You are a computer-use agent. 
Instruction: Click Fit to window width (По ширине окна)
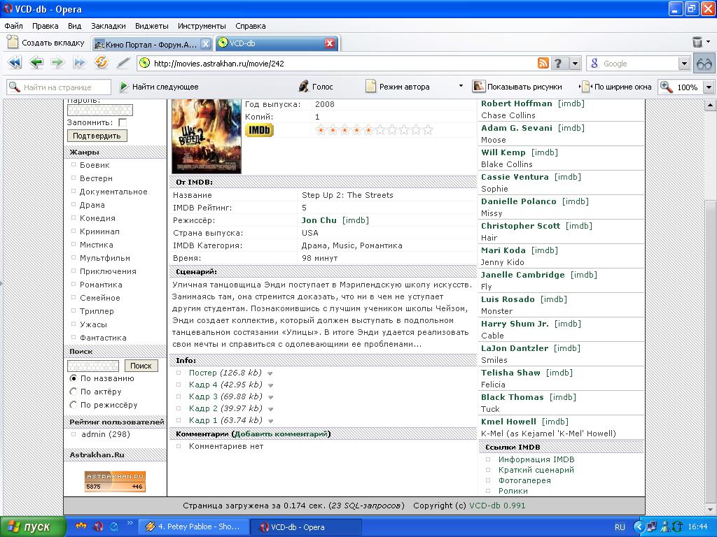tap(616, 86)
